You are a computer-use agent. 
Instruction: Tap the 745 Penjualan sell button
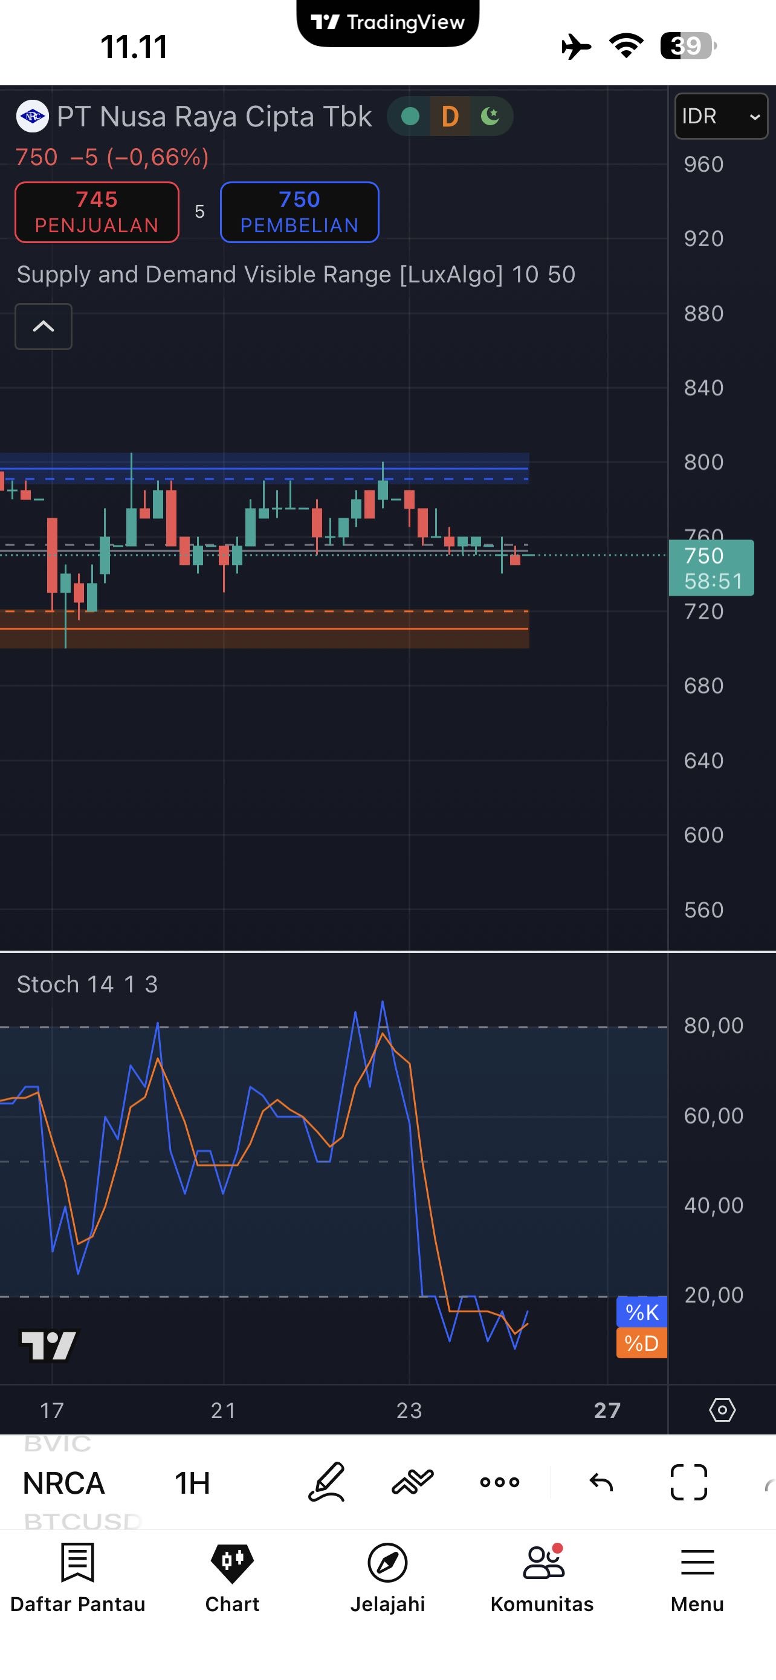point(97,212)
